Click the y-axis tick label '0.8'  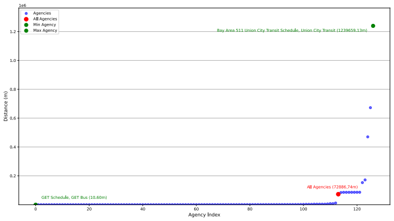[13, 89]
